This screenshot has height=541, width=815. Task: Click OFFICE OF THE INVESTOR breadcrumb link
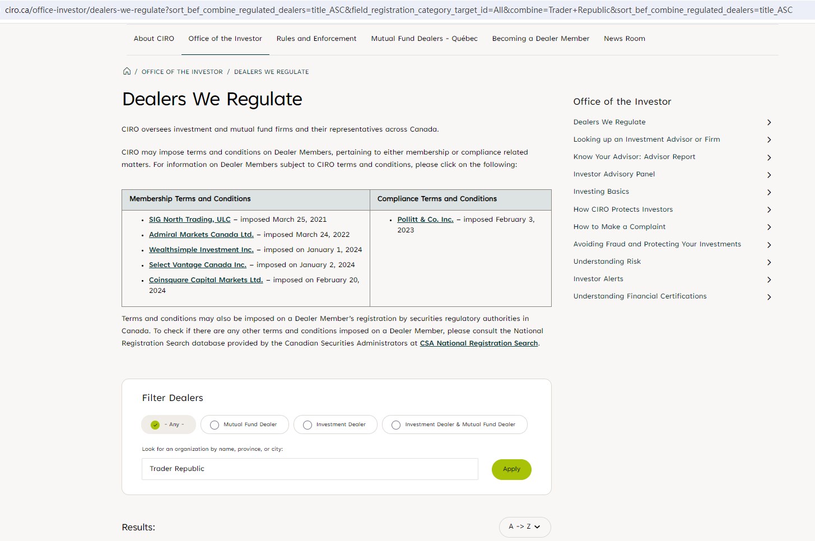[182, 72]
